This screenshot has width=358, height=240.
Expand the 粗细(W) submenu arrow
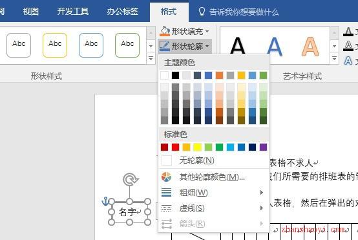point(262,193)
